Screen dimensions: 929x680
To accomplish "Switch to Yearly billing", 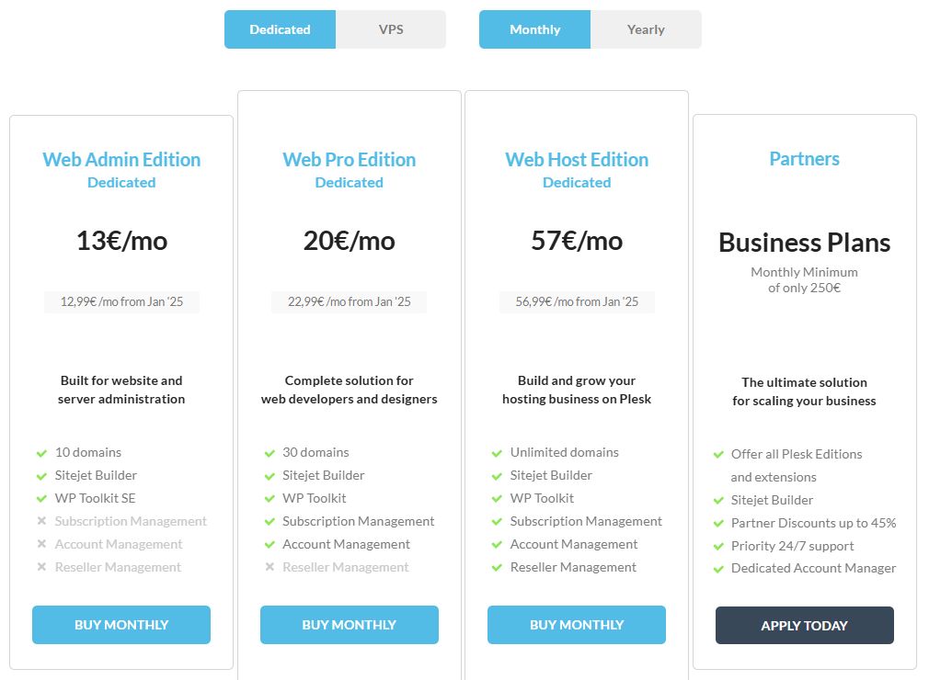I will pyautogui.click(x=646, y=29).
